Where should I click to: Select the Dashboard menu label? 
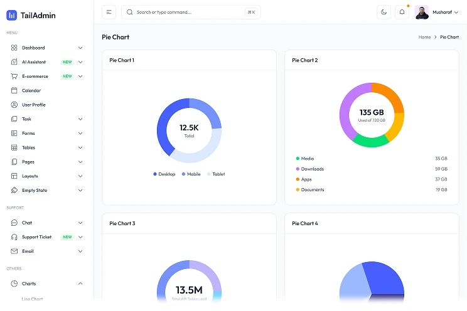pos(33,48)
